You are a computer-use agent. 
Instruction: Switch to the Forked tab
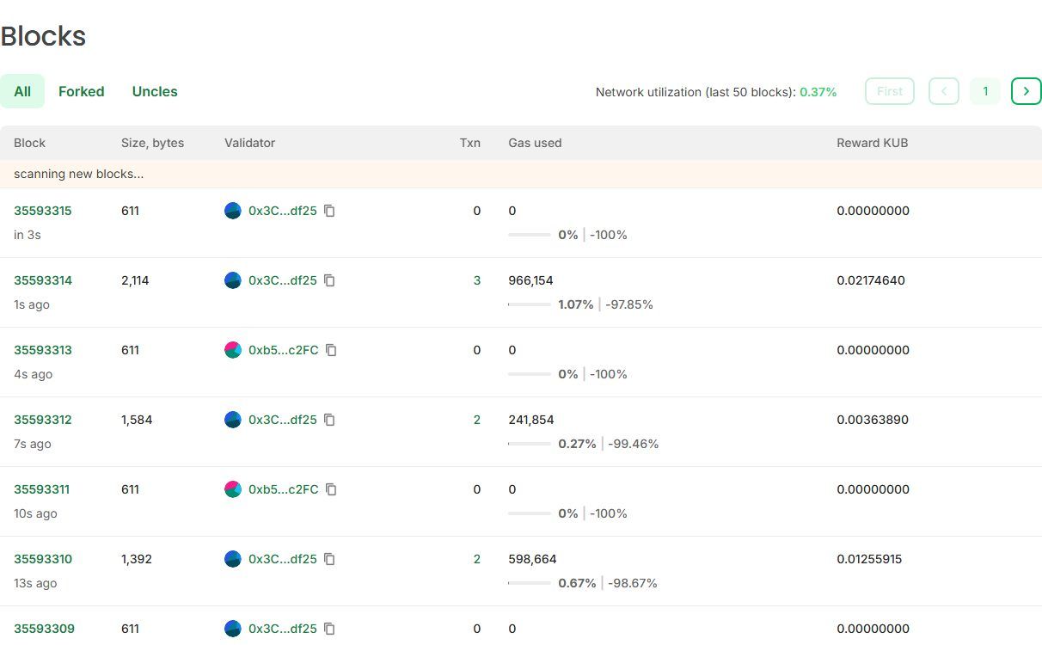tap(82, 91)
